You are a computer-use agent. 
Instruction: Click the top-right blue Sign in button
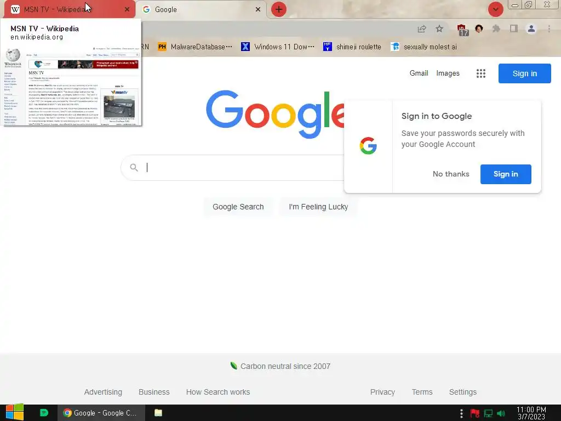tap(524, 73)
